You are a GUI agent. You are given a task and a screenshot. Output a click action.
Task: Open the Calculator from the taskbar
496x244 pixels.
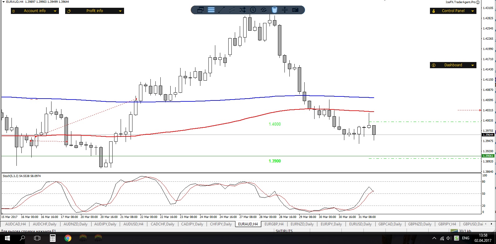pos(53,238)
